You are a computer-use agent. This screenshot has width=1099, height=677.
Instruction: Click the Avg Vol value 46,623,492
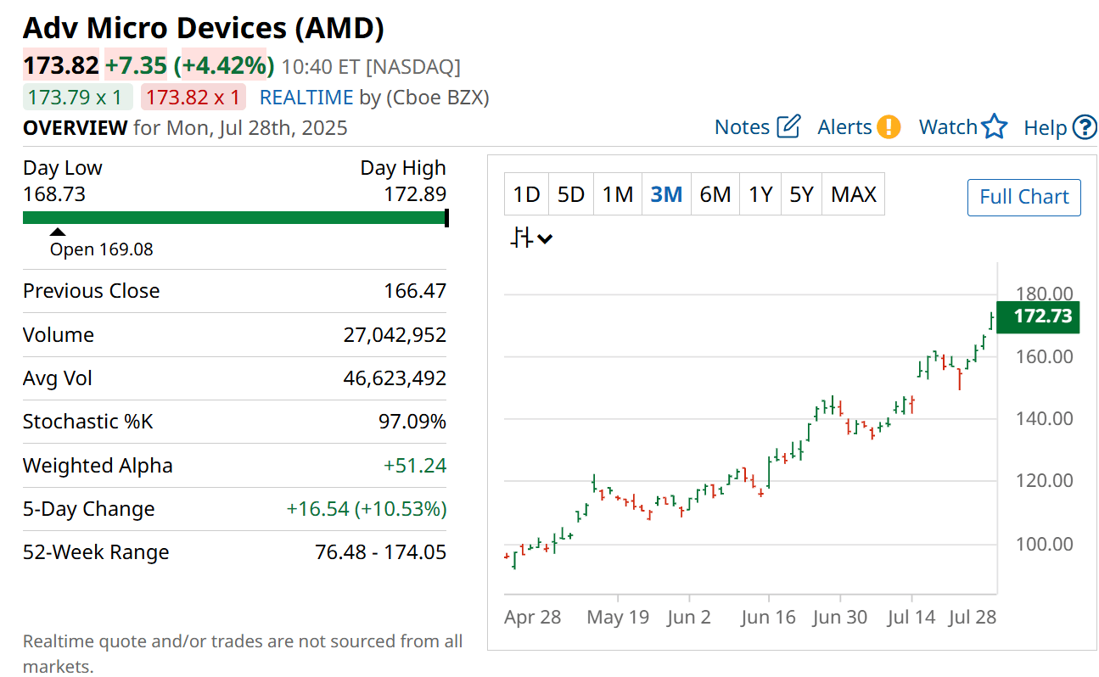(395, 378)
